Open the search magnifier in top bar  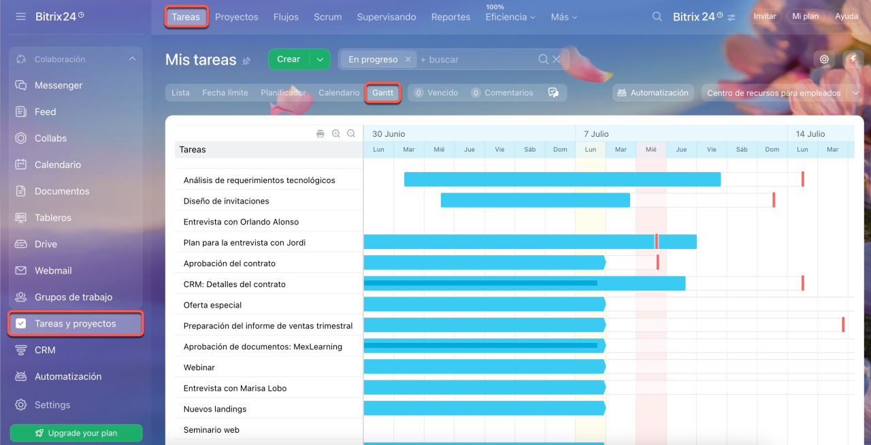click(x=657, y=17)
